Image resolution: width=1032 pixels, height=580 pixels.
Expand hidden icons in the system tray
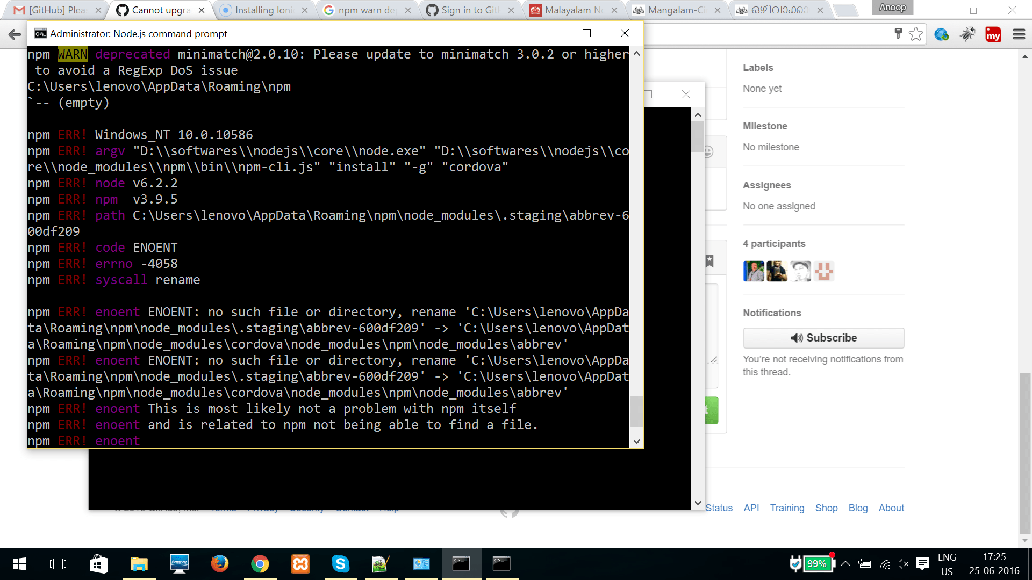click(845, 564)
